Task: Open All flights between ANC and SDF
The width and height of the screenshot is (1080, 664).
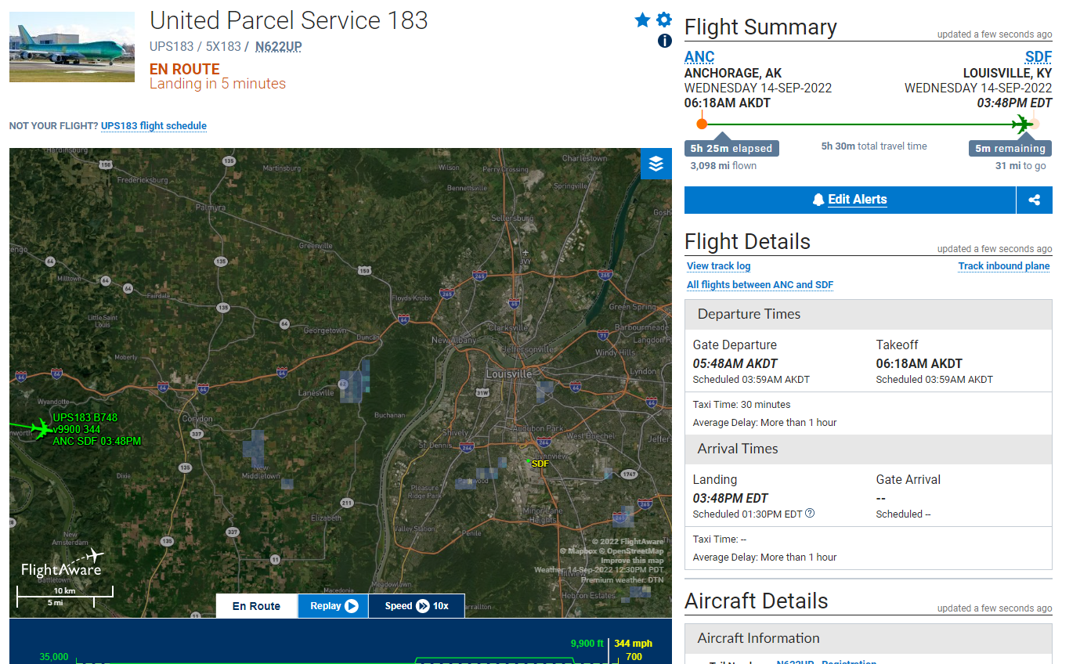Action: pos(760,285)
